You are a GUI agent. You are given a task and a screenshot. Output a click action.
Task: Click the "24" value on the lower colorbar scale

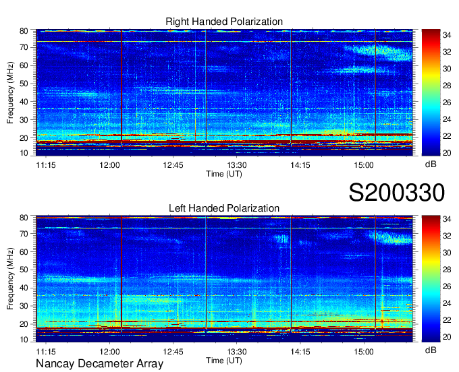pos(447,303)
